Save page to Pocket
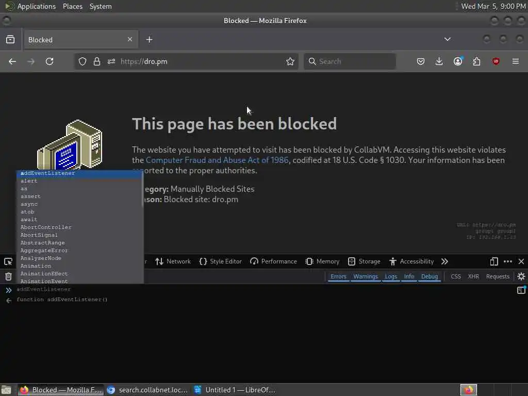This screenshot has width=528, height=396. click(x=421, y=61)
